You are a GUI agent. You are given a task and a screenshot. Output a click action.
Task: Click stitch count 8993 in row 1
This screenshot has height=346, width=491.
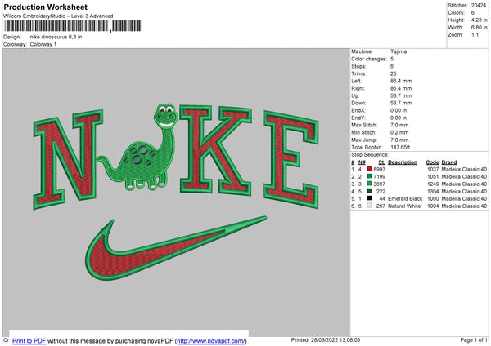coord(379,169)
